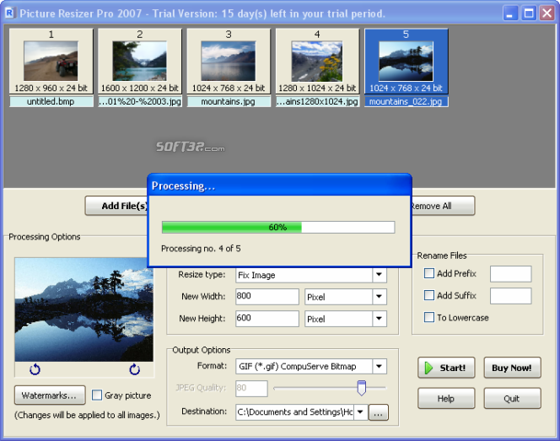The height and width of the screenshot is (441, 560).
Task: Click file name label mountains.jpg
Action: coord(229,101)
